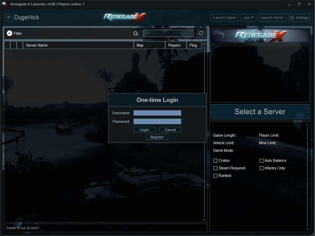The width and height of the screenshot is (315, 236).
Task: Toggle the Infantry Only checkbox
Action: 261,168
